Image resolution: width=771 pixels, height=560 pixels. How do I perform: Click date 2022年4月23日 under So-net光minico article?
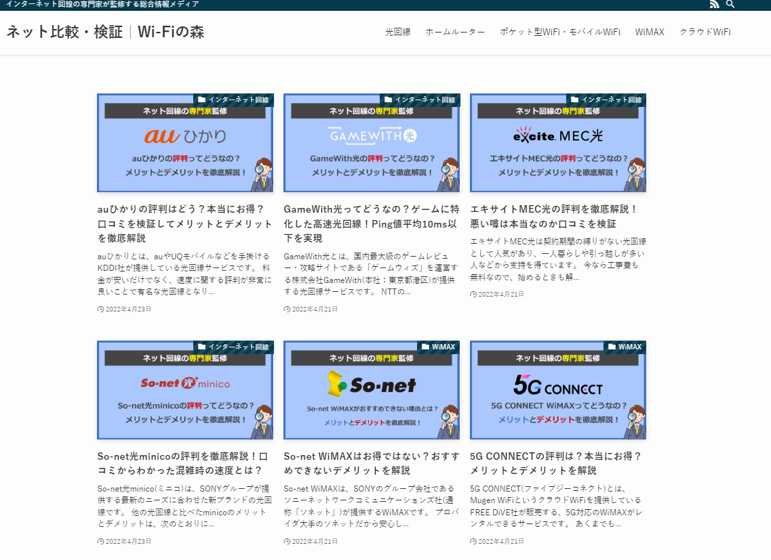[x=124, y=541]
